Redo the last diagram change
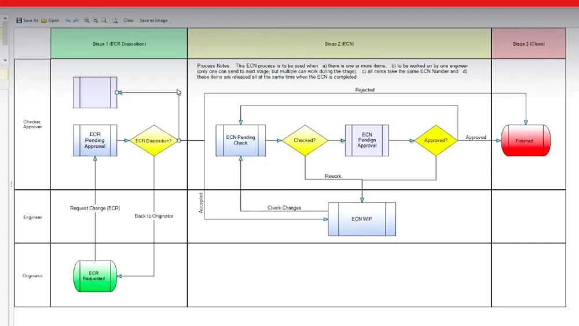The width and height of the screenshot is (579, 326). click(76, 20)
